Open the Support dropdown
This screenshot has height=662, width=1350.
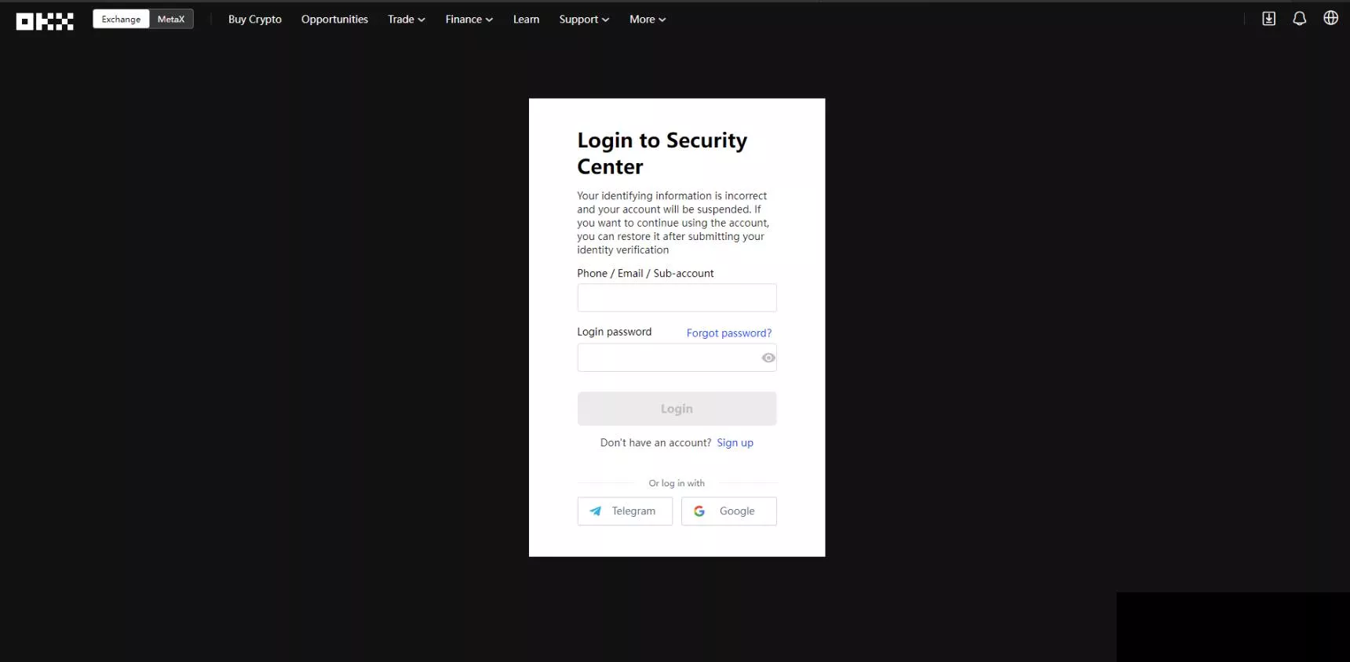(583, 20)
